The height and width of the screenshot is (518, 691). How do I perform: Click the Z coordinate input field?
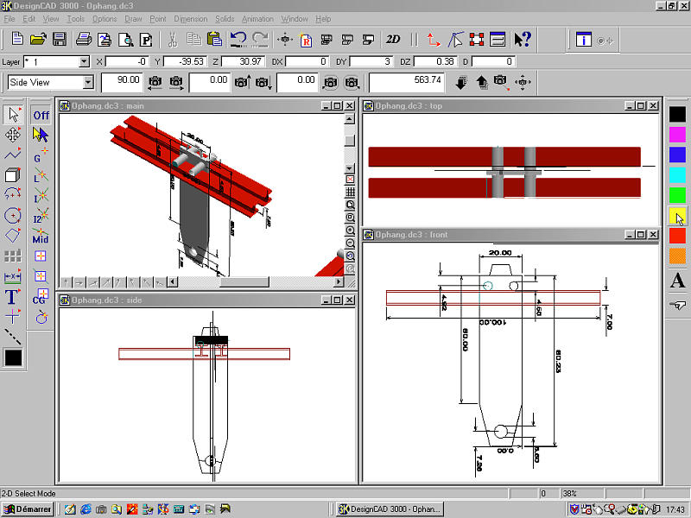241,62
